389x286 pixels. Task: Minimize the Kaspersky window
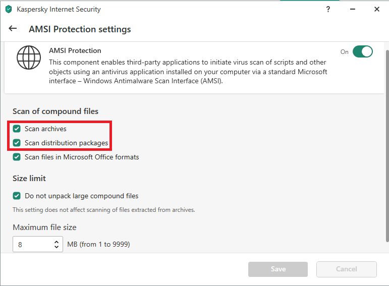coord(353,9)
